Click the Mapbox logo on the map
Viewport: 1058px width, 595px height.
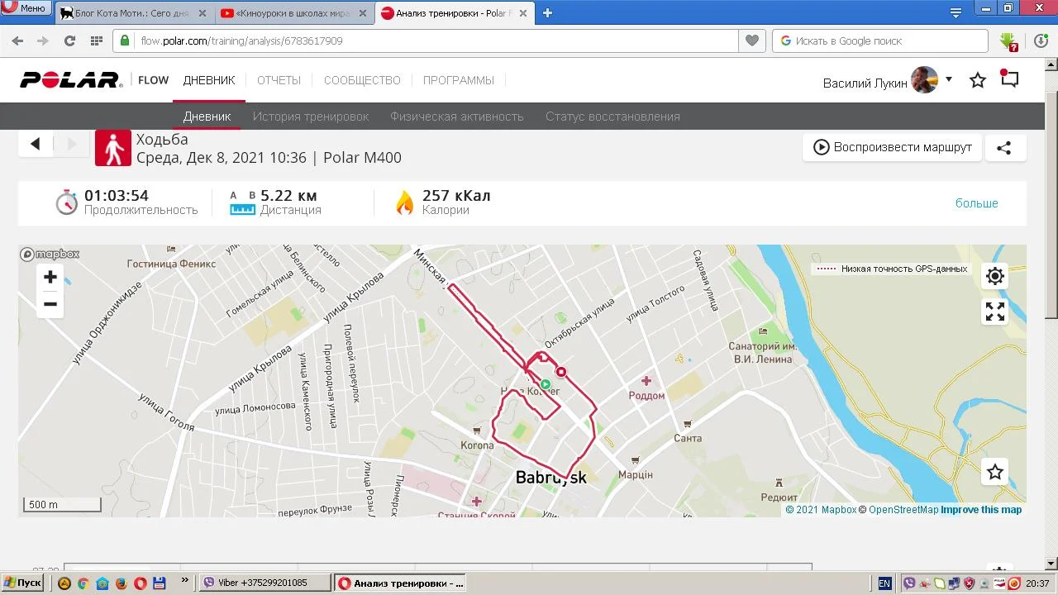[50, 255]
